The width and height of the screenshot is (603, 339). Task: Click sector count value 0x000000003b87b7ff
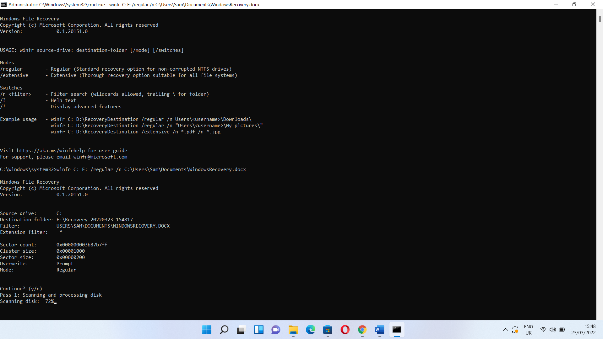(x=82, y=245)
